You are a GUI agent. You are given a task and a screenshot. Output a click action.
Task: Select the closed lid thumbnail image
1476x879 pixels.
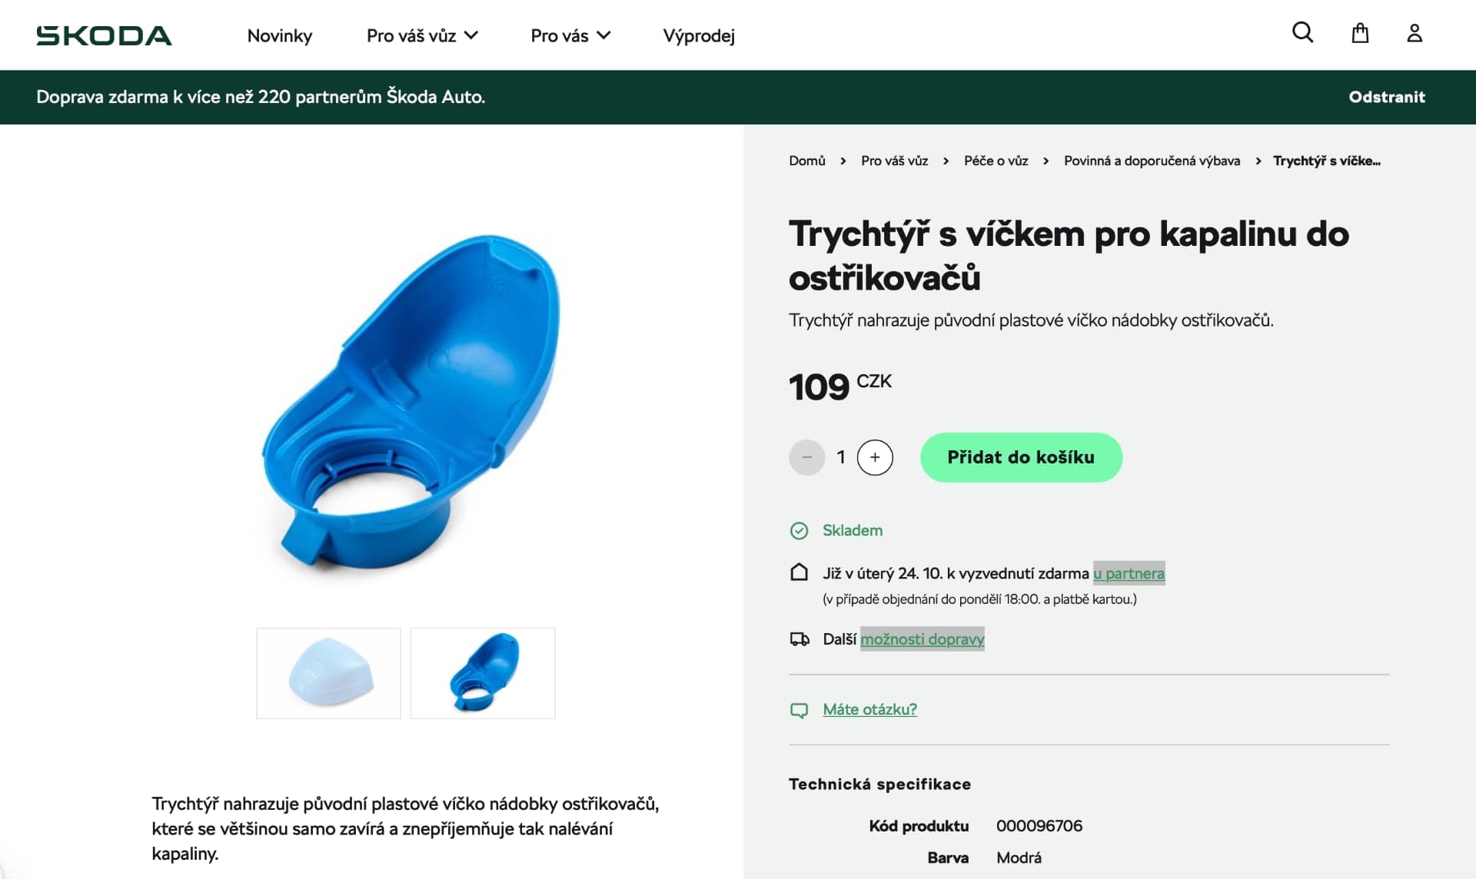[328, 673]
